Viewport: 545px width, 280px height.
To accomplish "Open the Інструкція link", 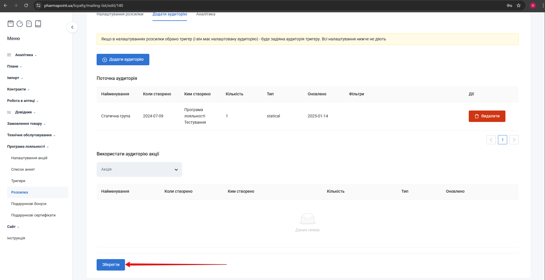I will 16,238.
